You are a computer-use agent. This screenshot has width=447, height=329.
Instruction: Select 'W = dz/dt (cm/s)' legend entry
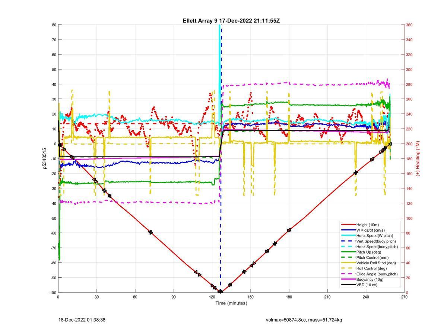coord(370,230)
